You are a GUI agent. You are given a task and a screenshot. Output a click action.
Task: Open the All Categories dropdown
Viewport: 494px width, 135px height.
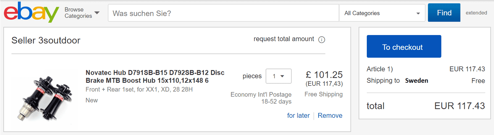pyautogui.click(x=382, y=13)
